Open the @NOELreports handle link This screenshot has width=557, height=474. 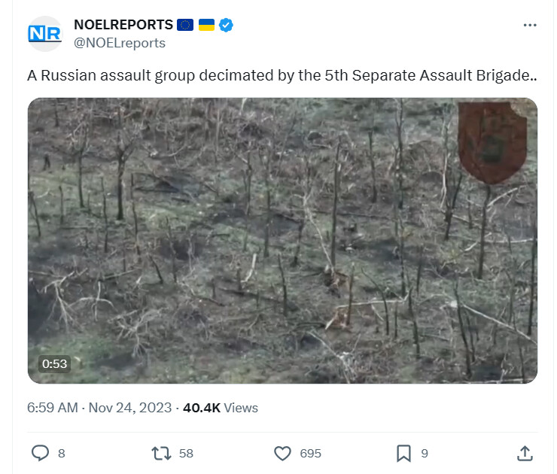pyautogui.click(x=120, y=43)
